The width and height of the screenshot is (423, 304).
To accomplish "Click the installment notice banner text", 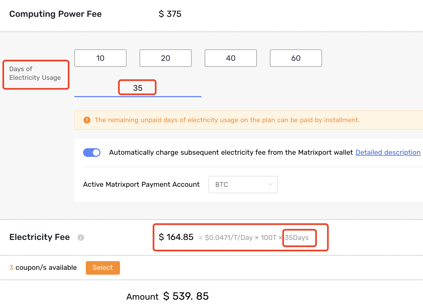I will coord(227,120).
